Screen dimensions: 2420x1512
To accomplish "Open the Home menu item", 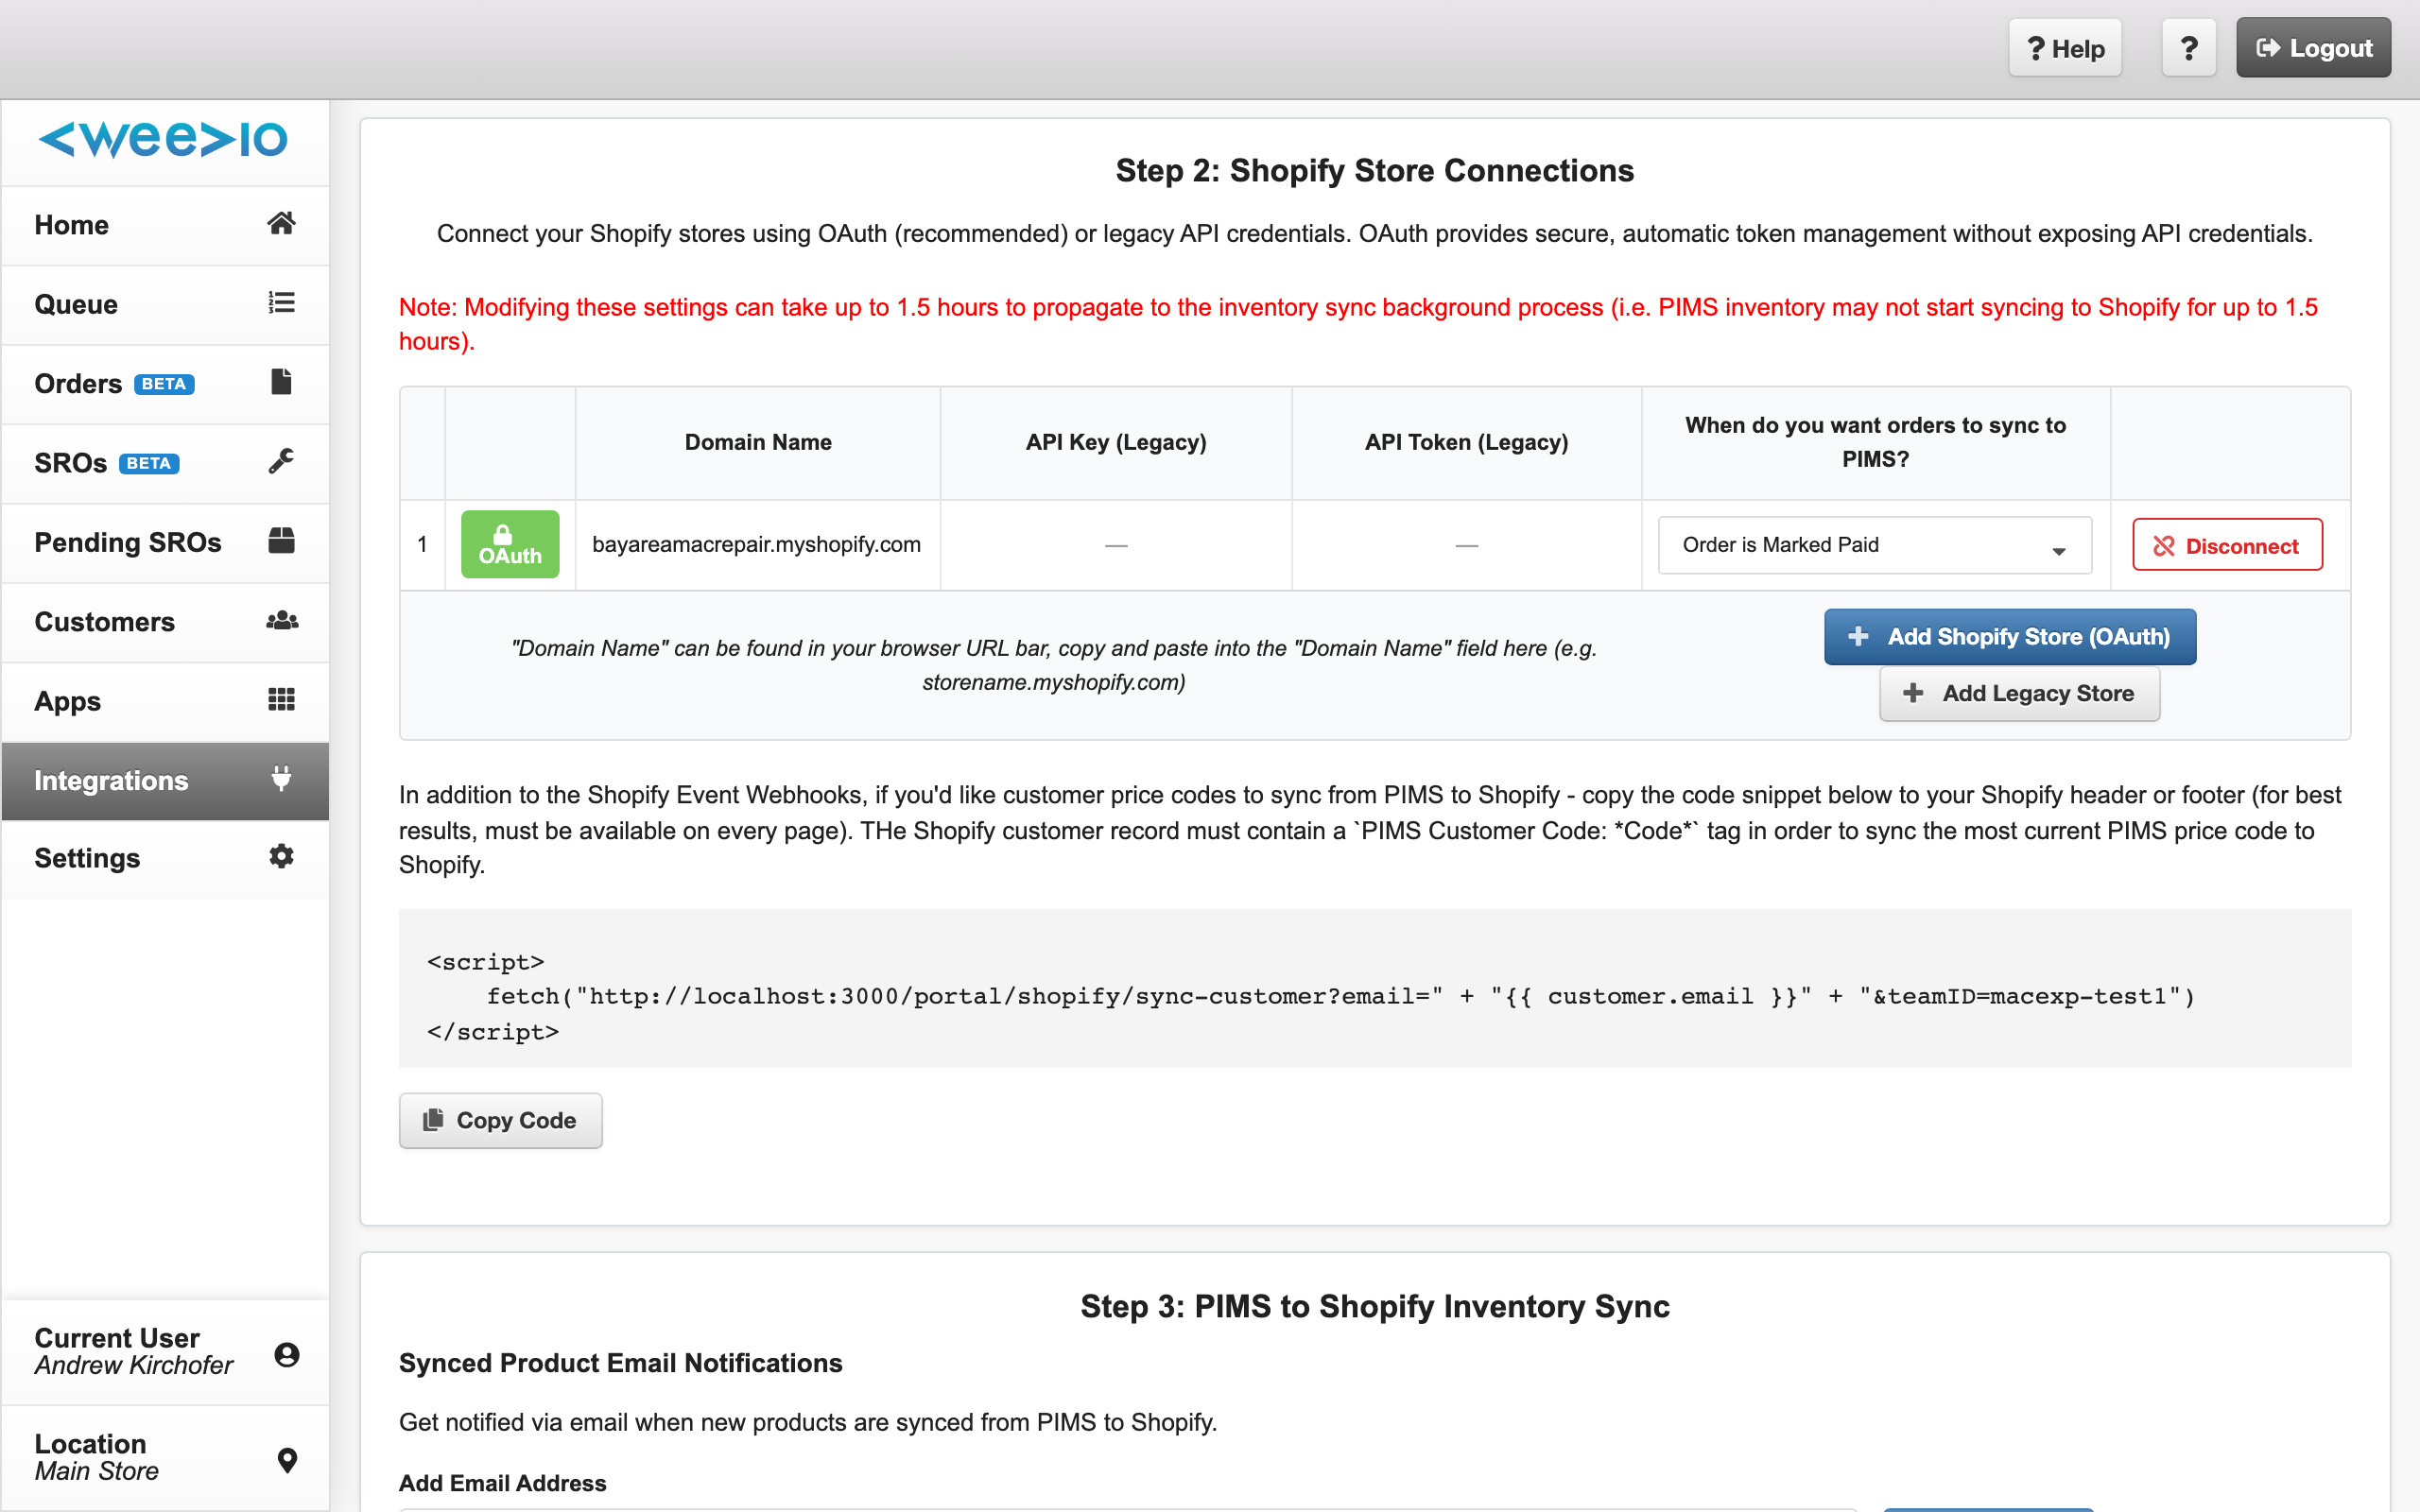I will [165, 225].
